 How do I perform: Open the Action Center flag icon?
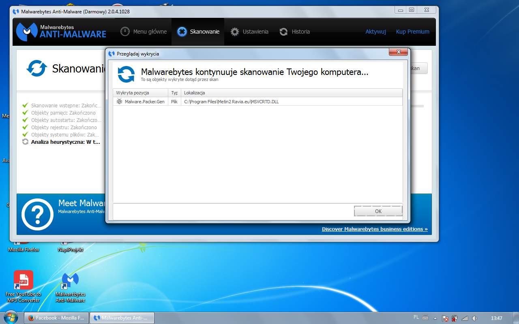(445, 318)
